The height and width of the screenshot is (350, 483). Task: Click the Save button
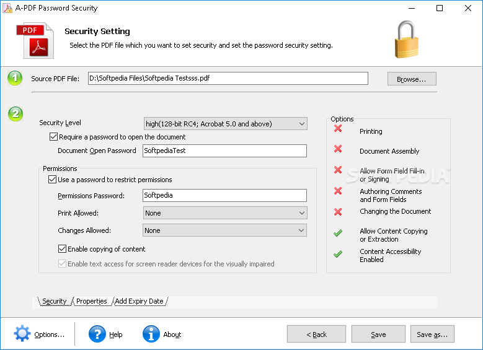click(378, 334)
